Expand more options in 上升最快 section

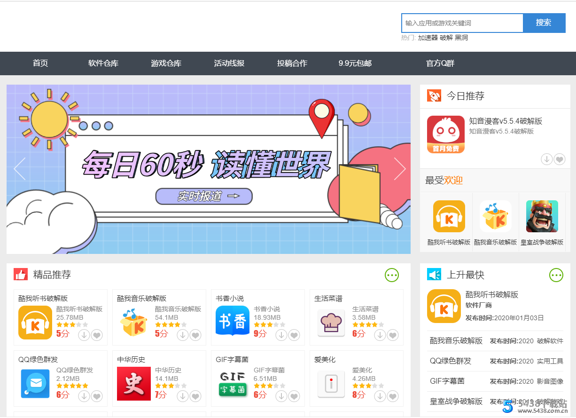[556, 275]
